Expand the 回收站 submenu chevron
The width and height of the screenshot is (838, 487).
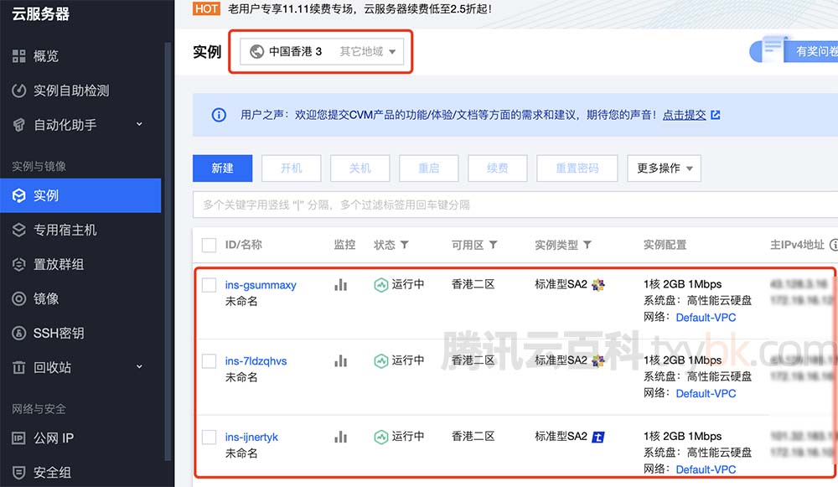point(139,367)
